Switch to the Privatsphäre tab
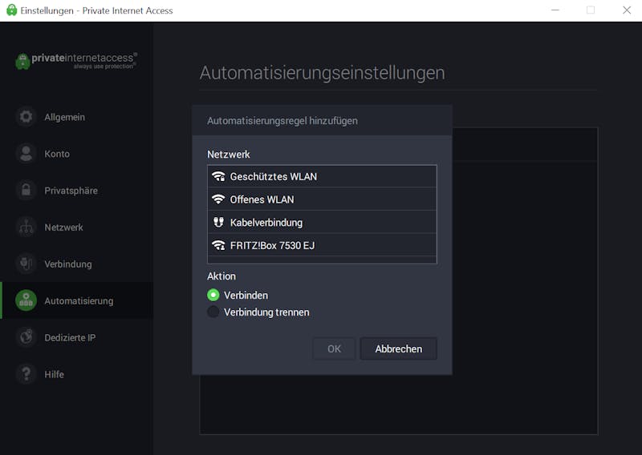This screenshot has height=455, width=642. click(76, 191)
